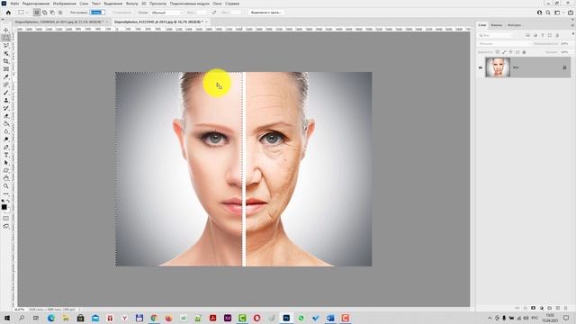Image resolution: width=576 pixels, height=324 pixels.
Task: Change the screen mode icon in toolbox
Action: point(6,226)
